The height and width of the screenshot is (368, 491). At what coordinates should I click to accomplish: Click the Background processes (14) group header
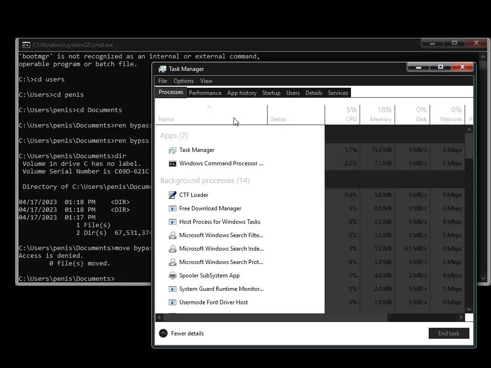pos(205,181)
